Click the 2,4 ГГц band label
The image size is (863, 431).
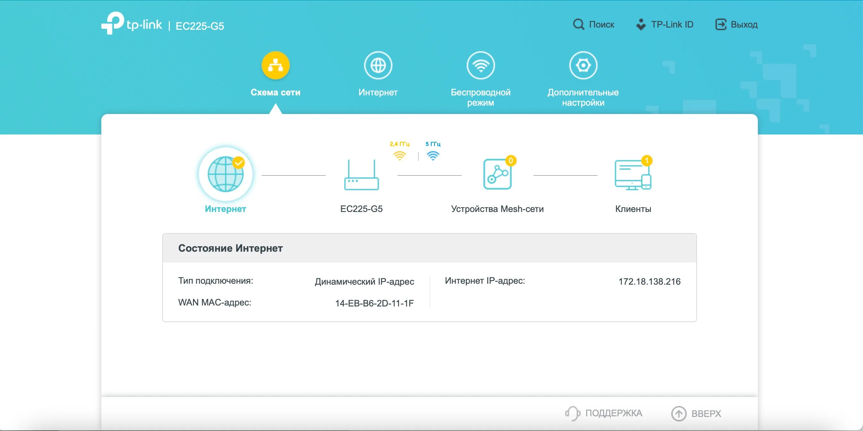(399, 144)
